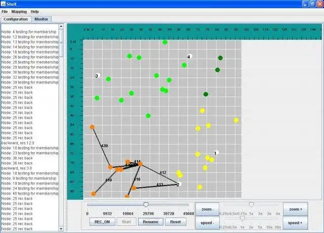Click the zoom level slider thumb
324x233 pixels.
coord(251,204)
